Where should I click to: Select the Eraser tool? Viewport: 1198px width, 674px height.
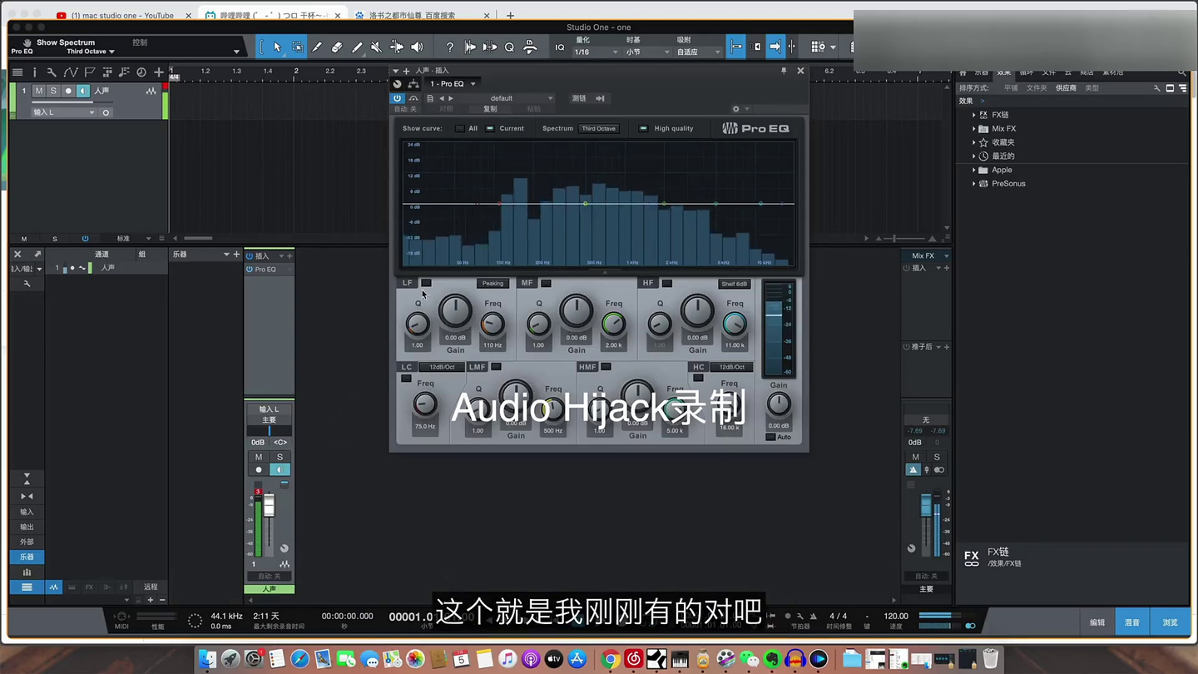pos(337,47)
